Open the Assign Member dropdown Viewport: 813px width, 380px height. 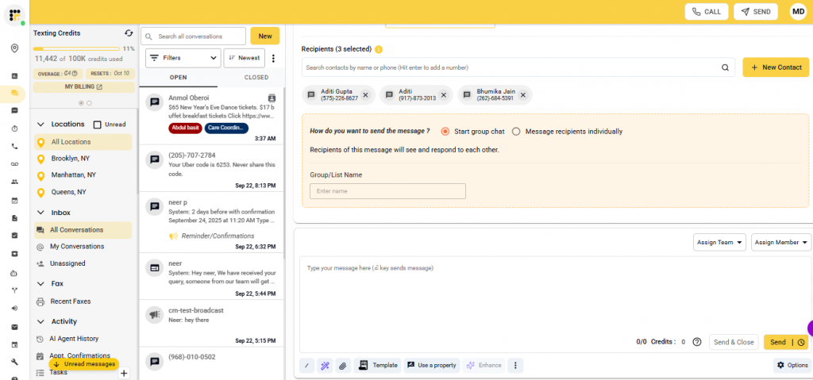[x=781, y=242]
